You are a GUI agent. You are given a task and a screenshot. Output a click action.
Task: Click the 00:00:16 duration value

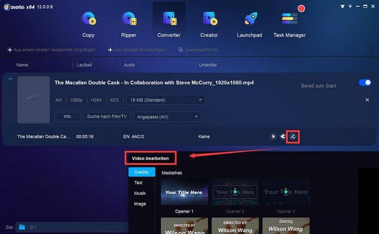tap(85, 136)
